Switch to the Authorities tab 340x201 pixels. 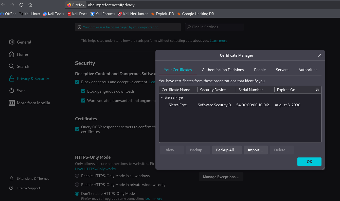coord(308,70)
